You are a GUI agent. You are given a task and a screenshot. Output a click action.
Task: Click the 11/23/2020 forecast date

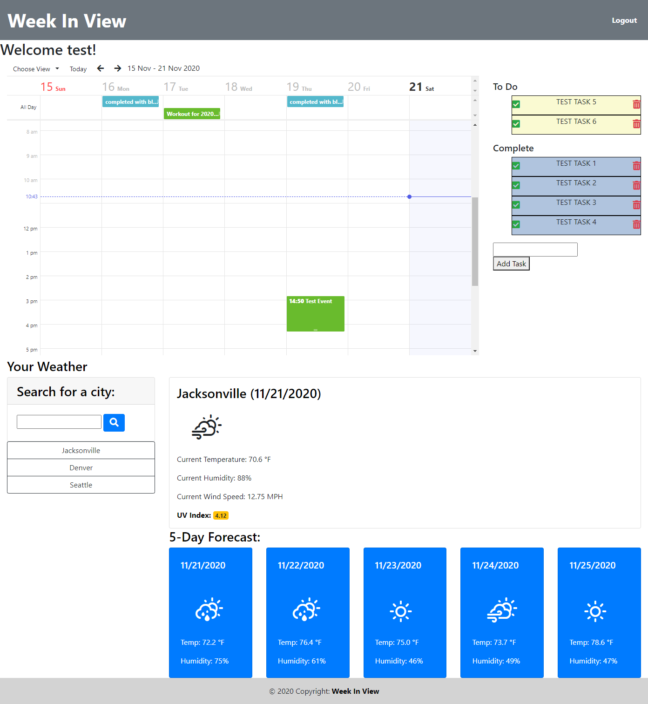pyautogui.click(x=398, y=565)
